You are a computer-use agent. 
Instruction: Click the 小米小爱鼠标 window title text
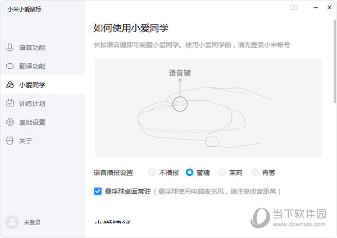click(24, 9)
